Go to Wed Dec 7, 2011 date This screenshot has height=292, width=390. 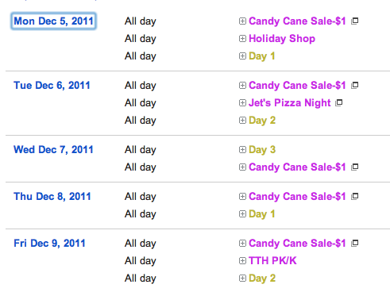(x=53, y=150)
